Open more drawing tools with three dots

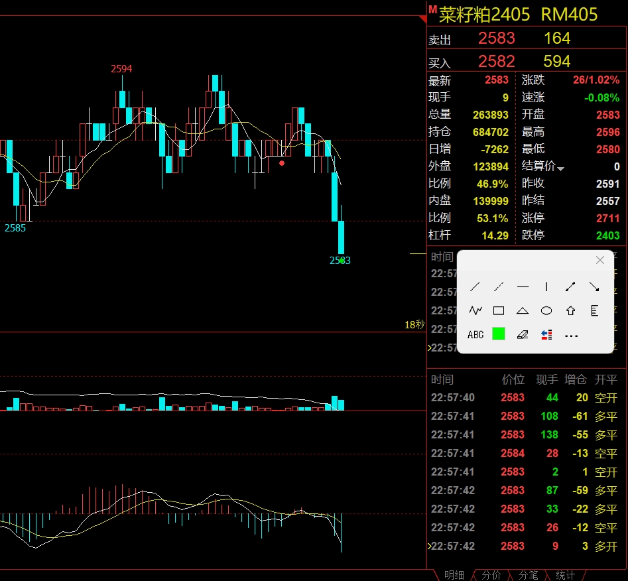click(x=571, y=336)
